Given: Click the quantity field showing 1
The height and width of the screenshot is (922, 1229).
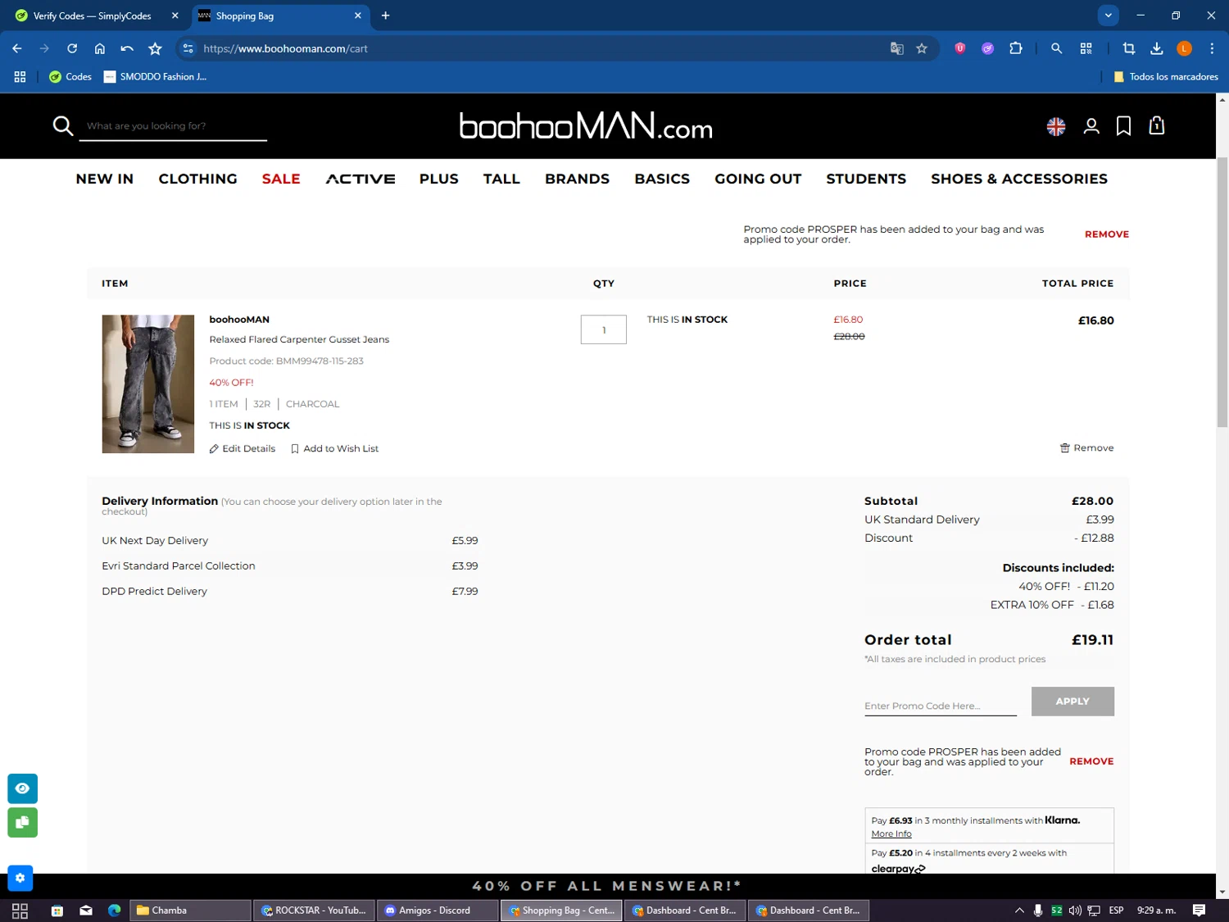Looking at the screenshot, I should [x=604, y=329].
